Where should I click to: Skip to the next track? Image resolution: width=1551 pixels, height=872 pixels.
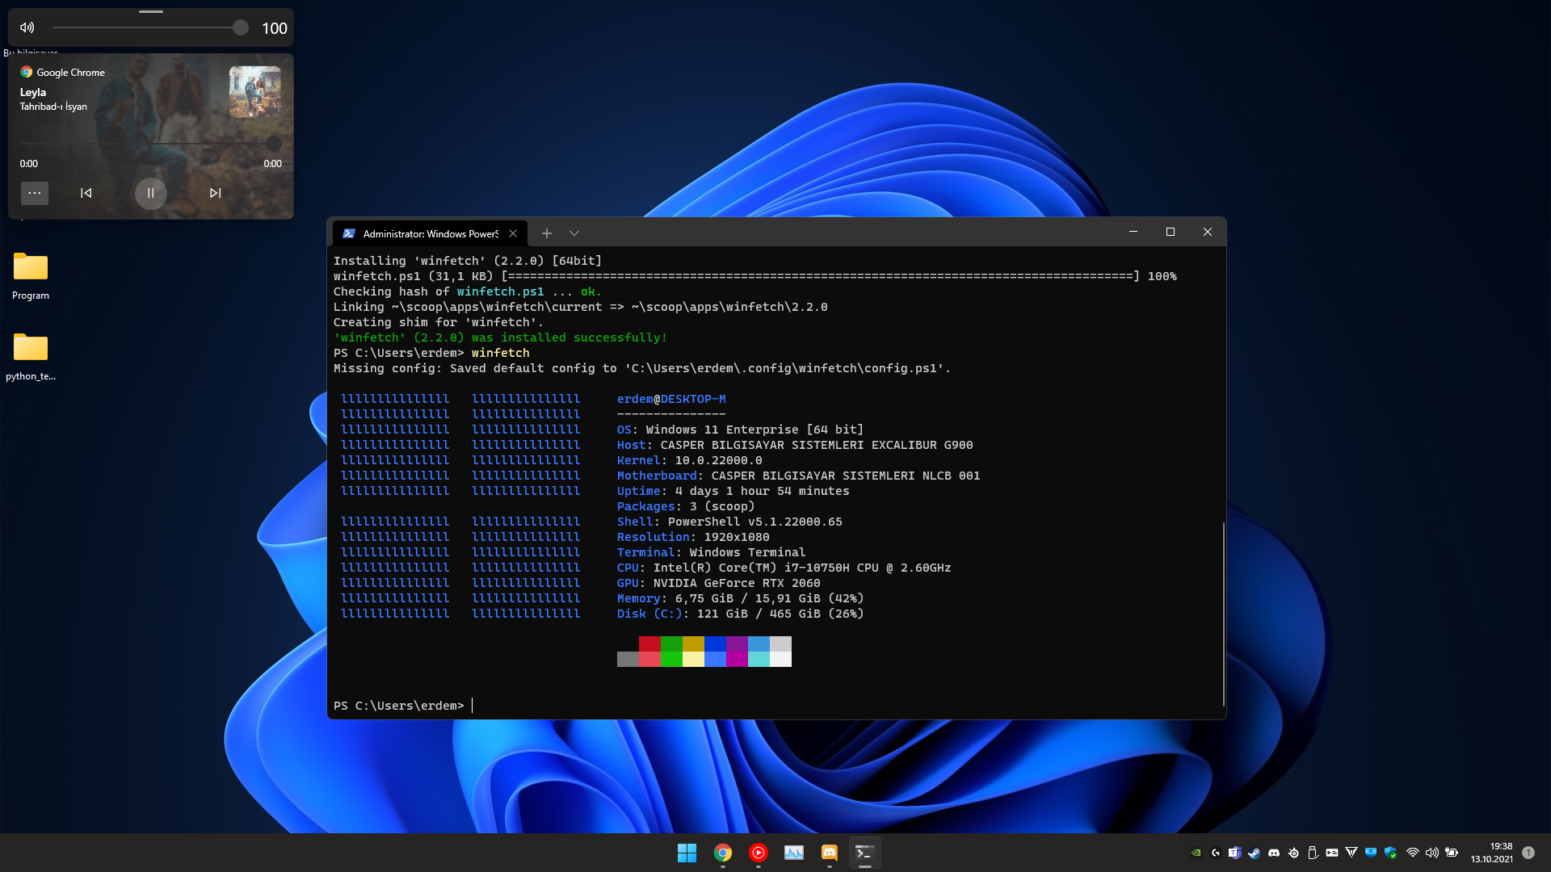215,193
